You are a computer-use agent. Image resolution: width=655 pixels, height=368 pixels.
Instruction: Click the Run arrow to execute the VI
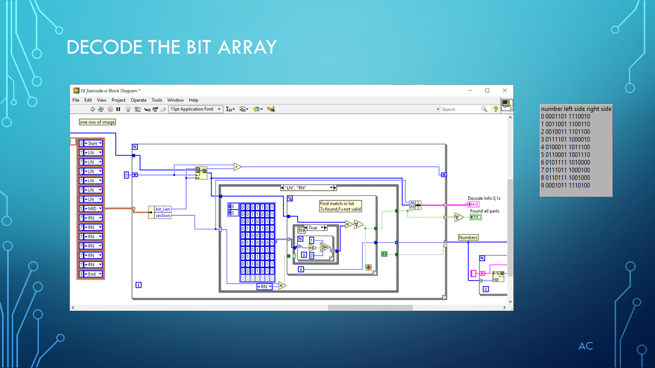pyautogui.click(x=93, y=109)
